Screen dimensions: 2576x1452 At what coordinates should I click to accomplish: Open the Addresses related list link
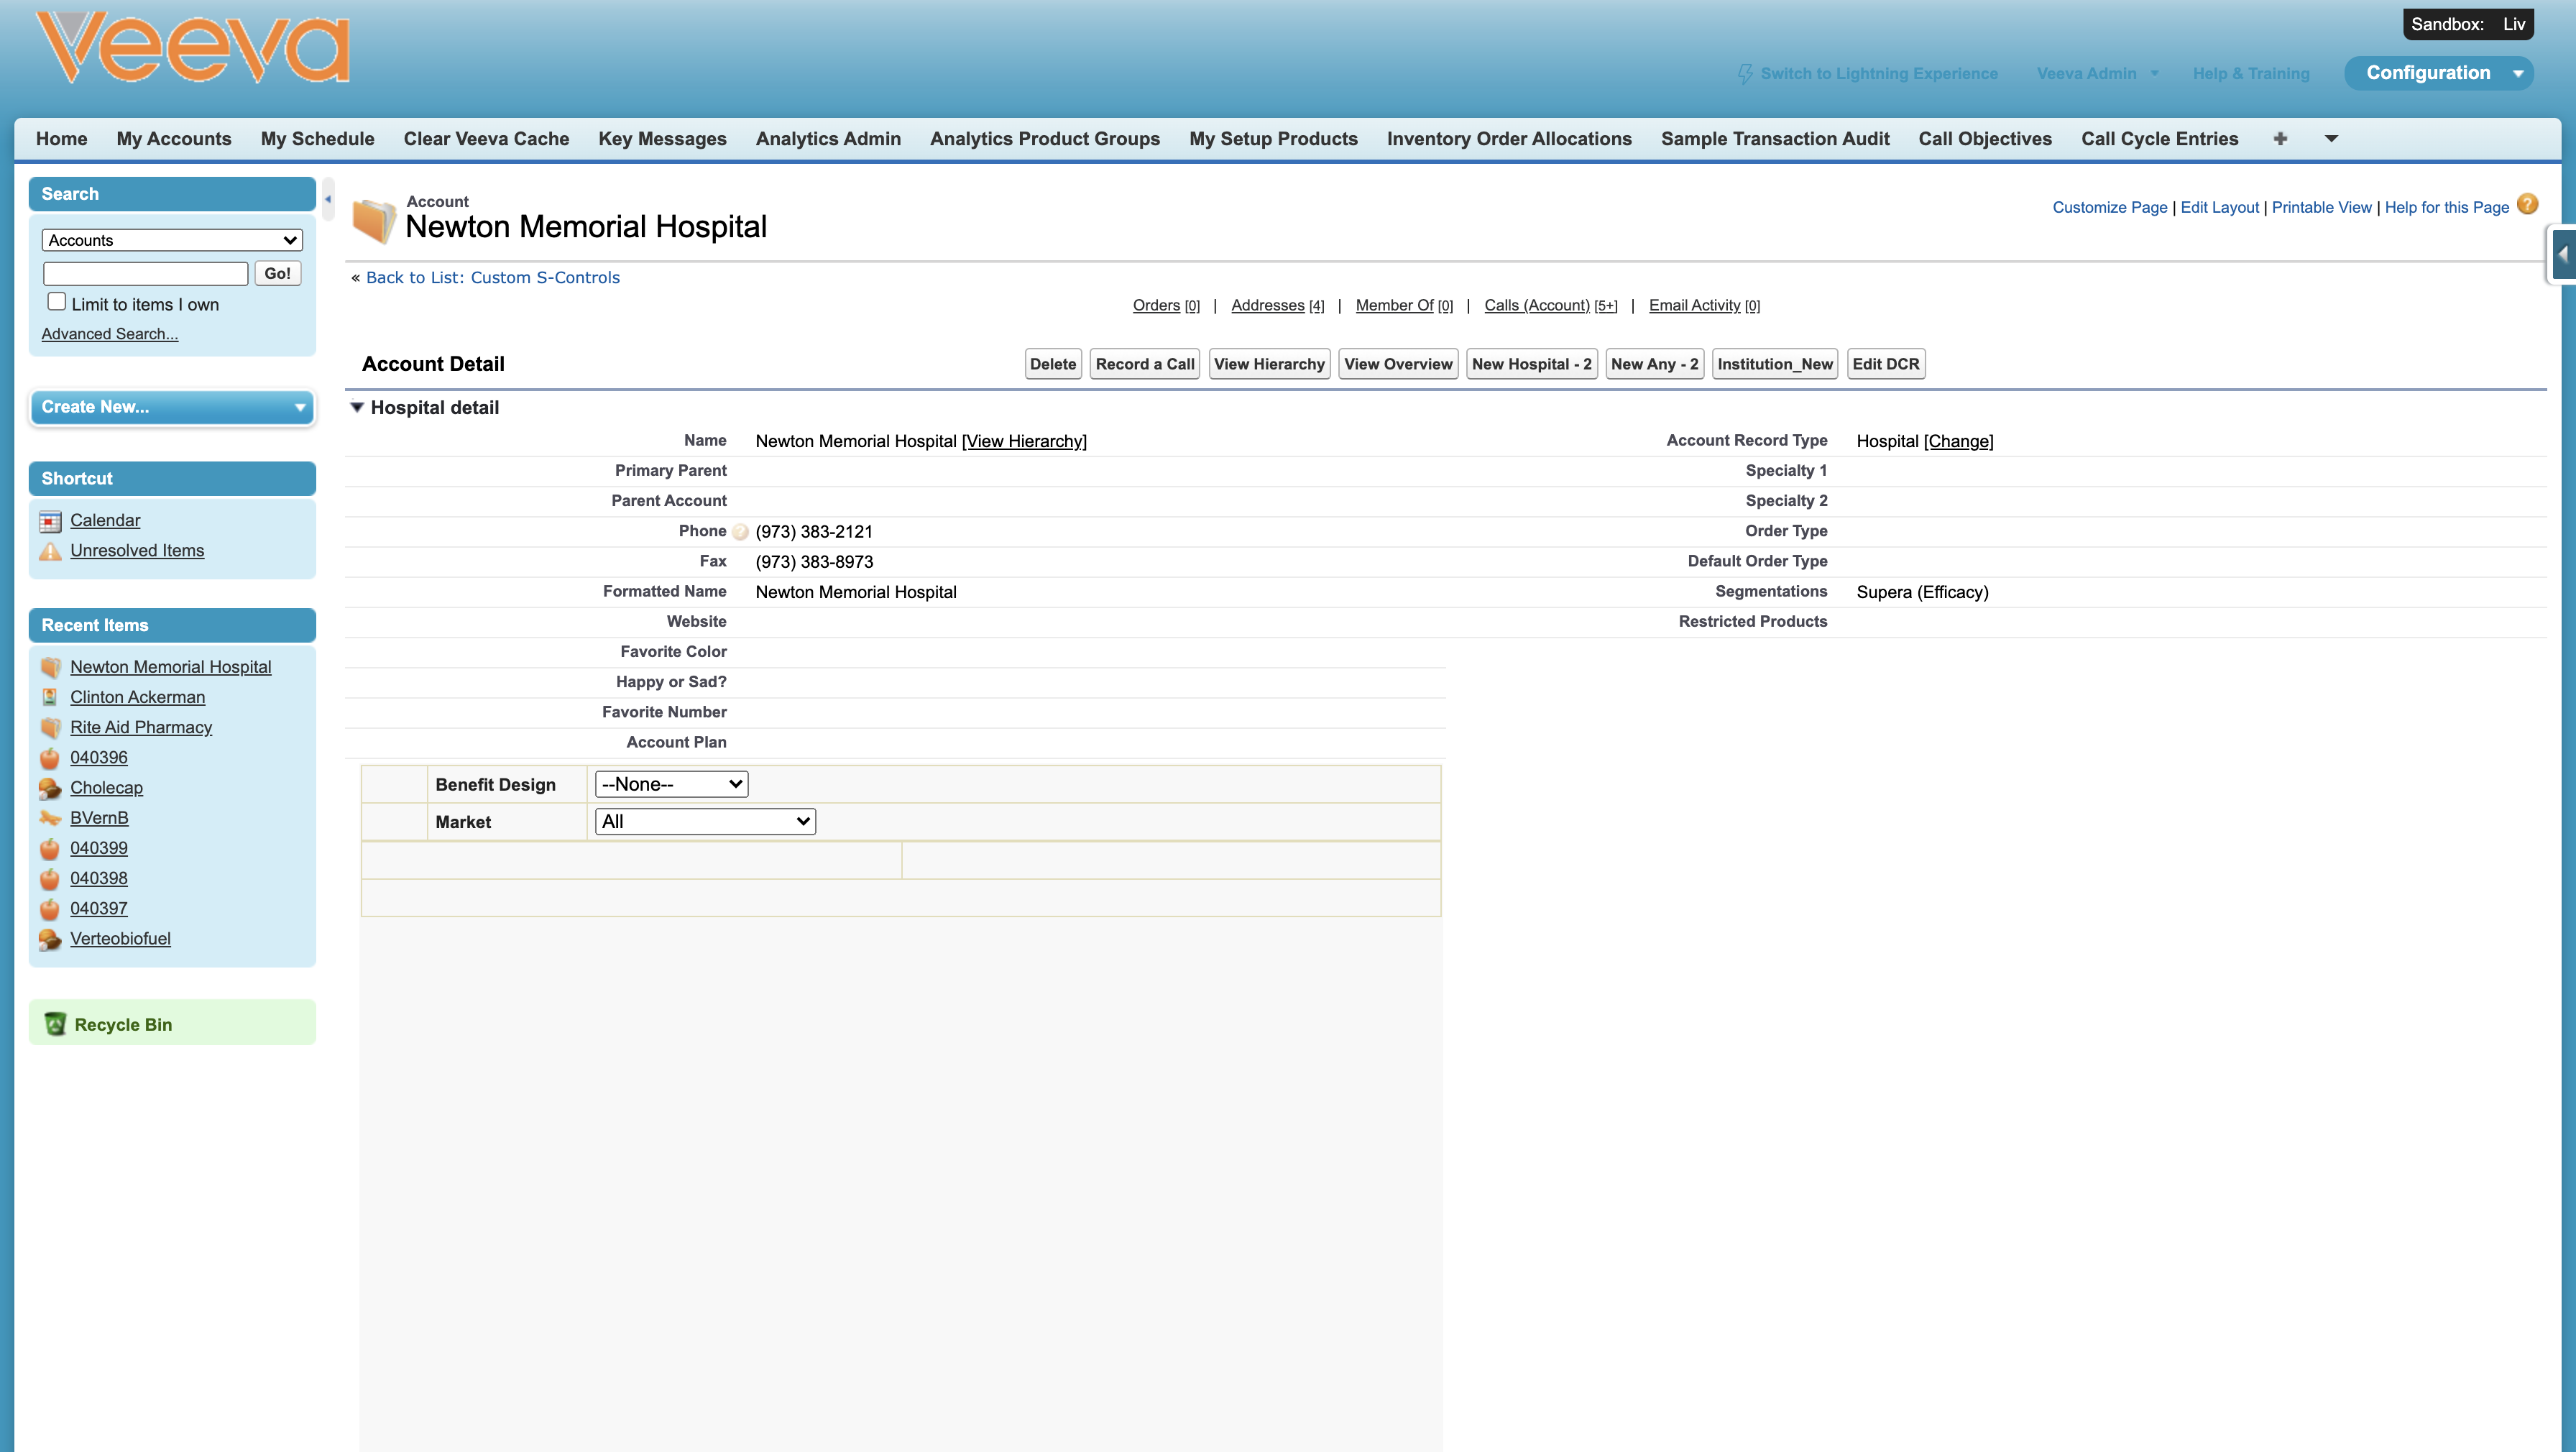tap(1267, 305)
